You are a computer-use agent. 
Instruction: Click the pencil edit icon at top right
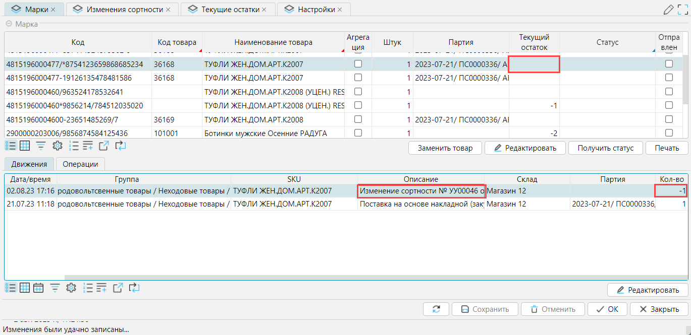tap(668, 9)
